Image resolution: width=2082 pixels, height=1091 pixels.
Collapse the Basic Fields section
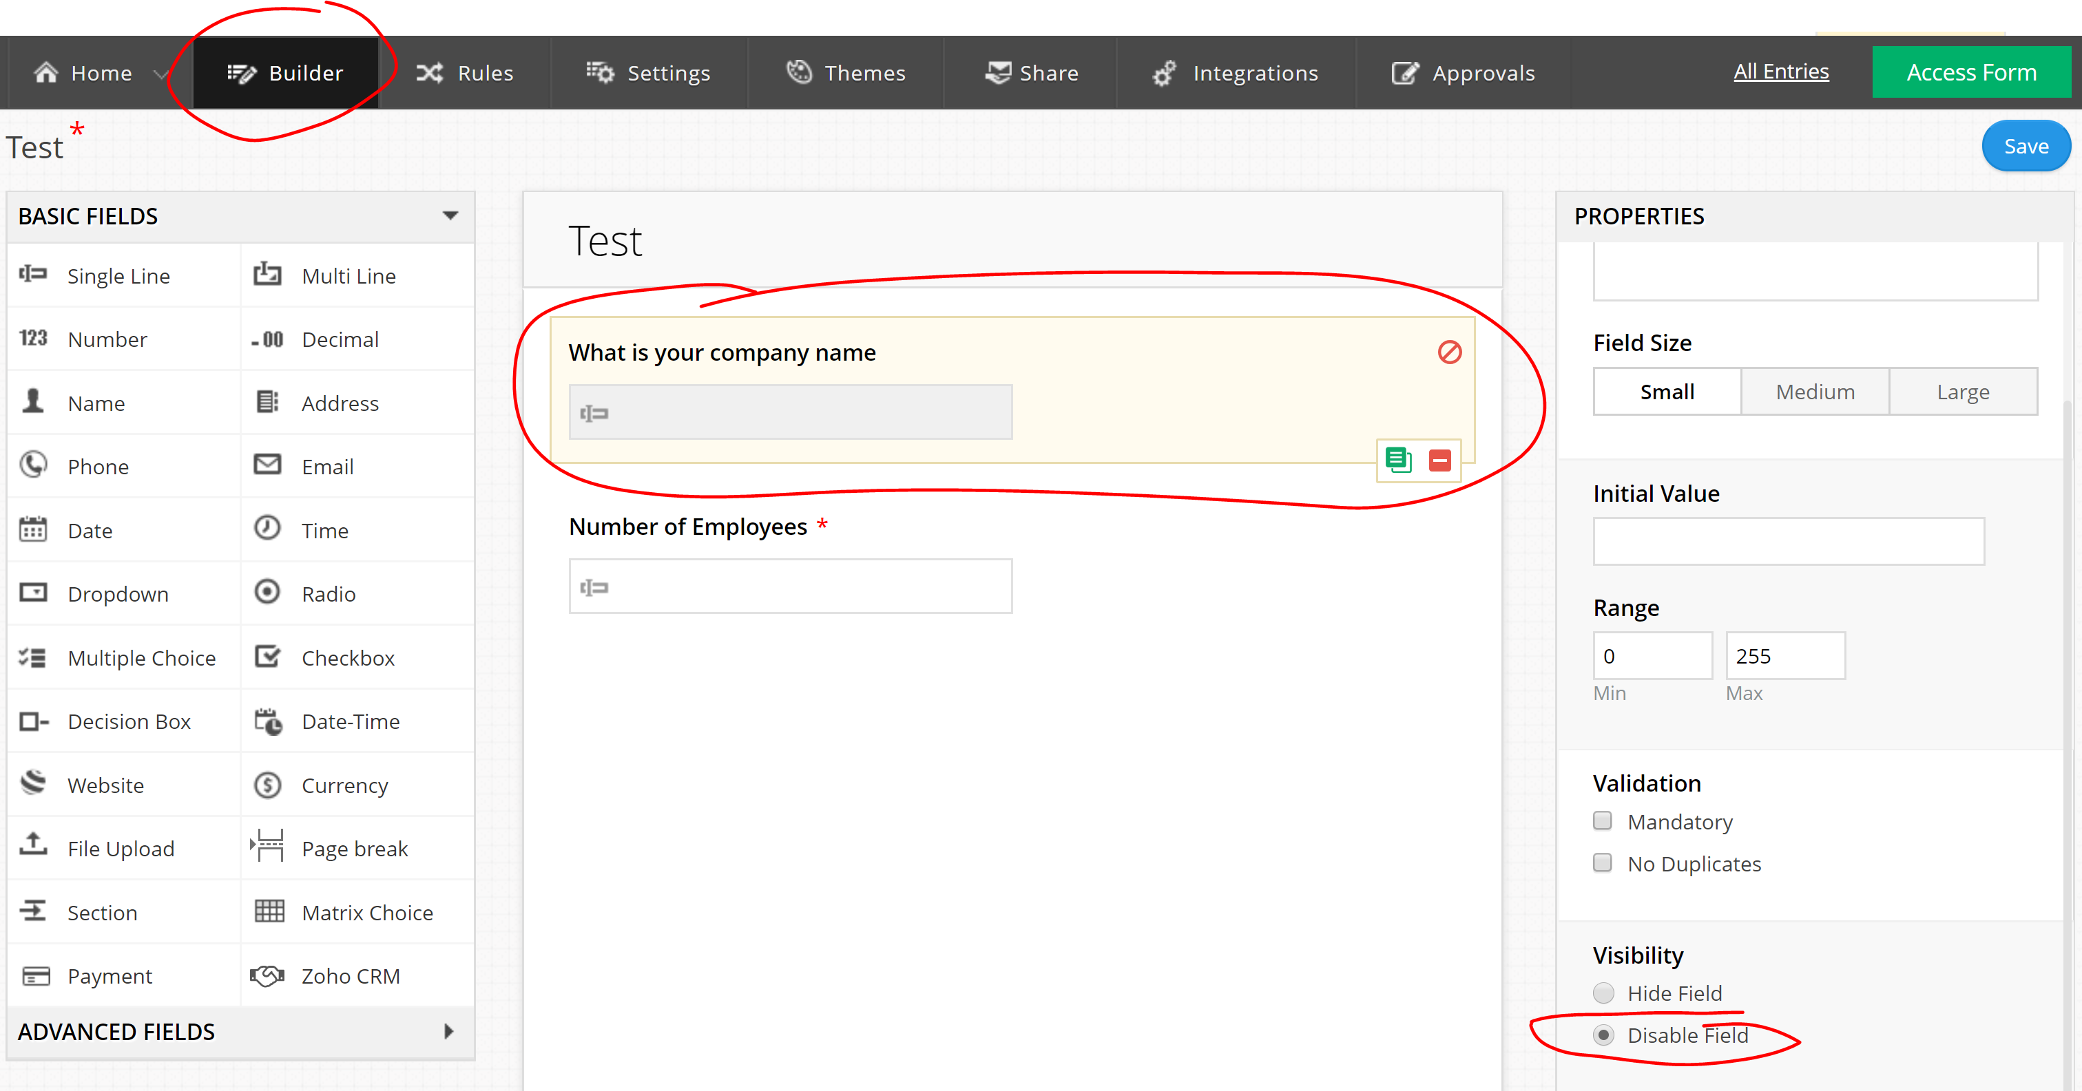(450, 215)
